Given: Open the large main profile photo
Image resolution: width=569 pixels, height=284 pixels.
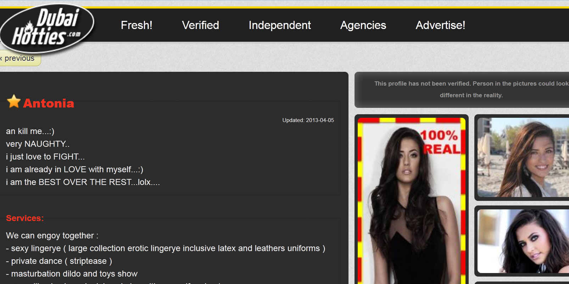Looking at the screenshot, I should point(411,212).
